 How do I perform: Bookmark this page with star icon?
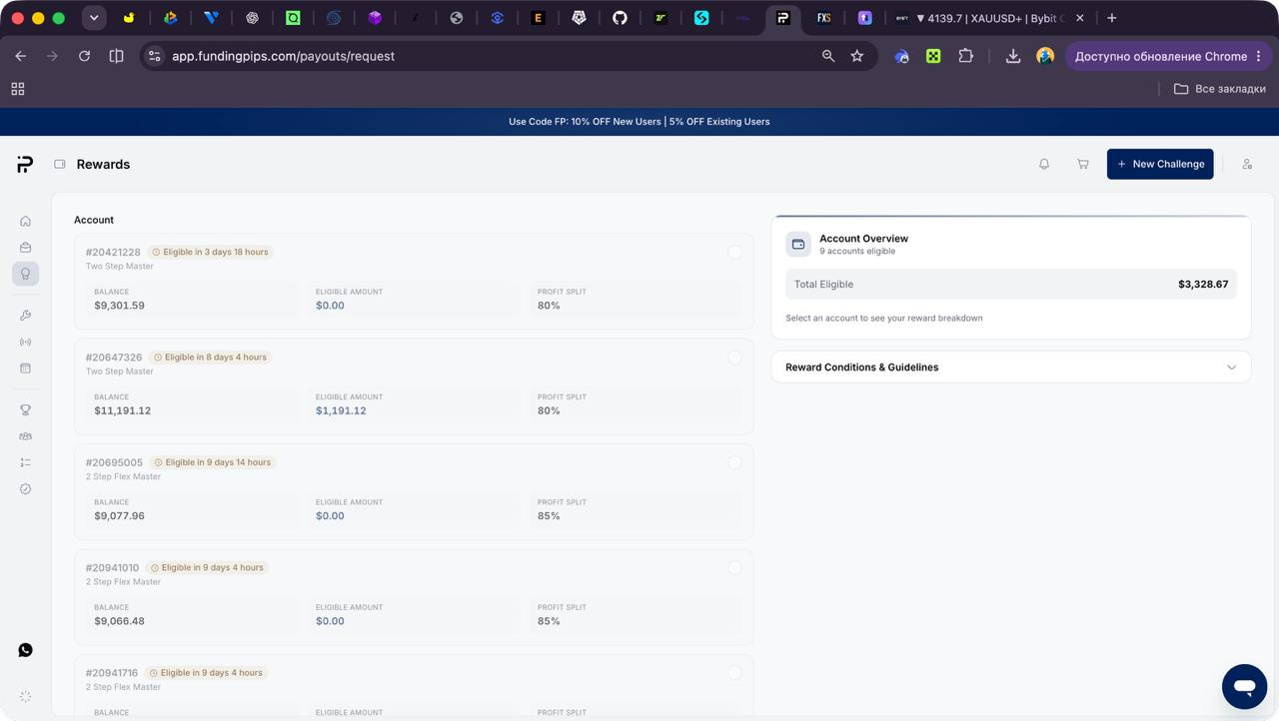click(x=856, y=56)
